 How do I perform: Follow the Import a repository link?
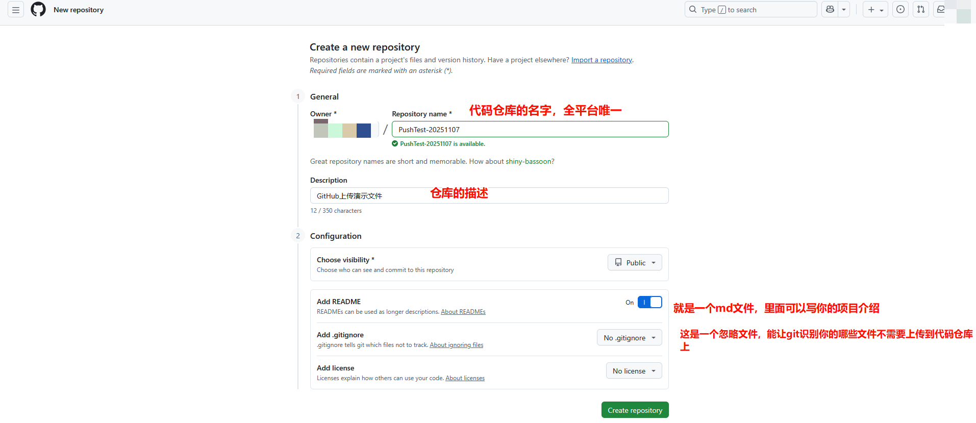[x=602, y=60]
